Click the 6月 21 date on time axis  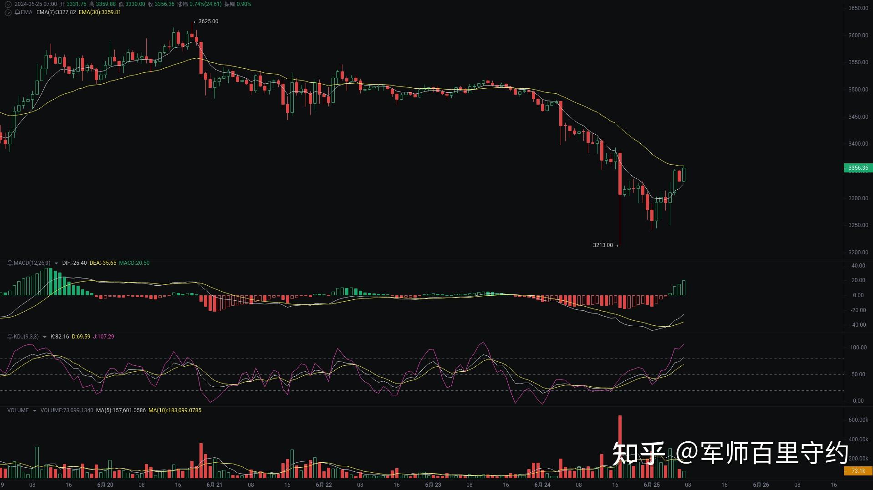[x=214, y=485]
